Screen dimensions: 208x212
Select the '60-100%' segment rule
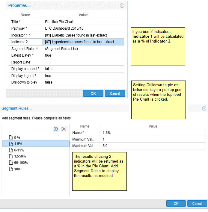(21, 163)
